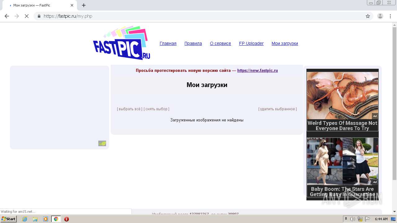Screen dimensions: 397x223
Task: Go to Главная page
Action: coord(168,43)
